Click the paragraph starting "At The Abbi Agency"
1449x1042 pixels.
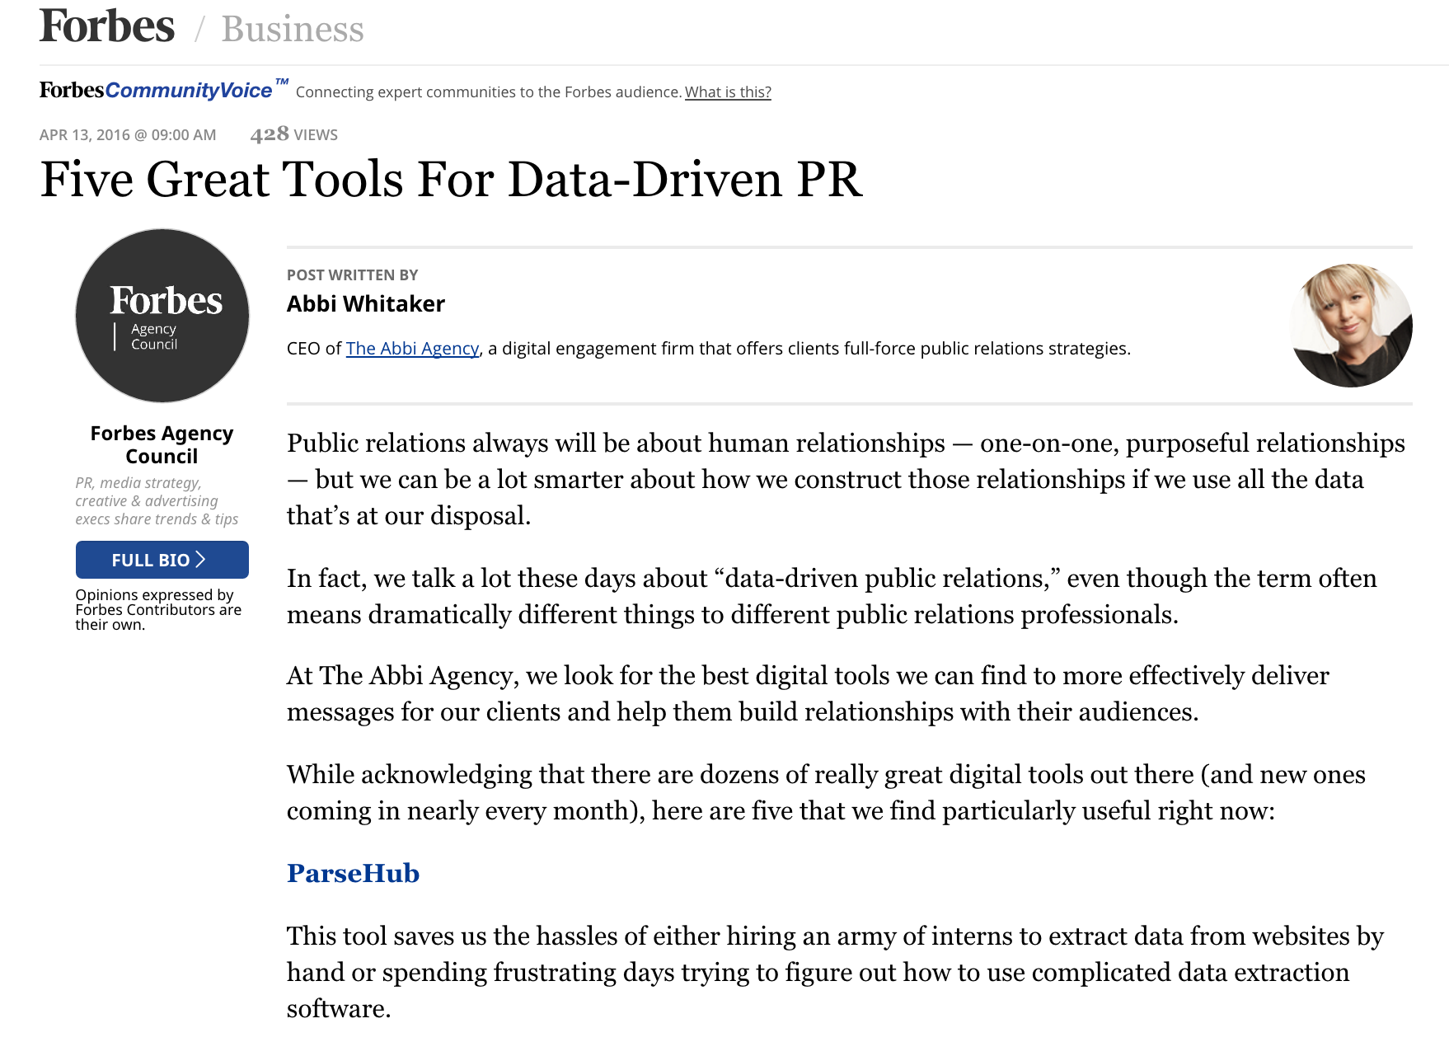click(808, 693)
